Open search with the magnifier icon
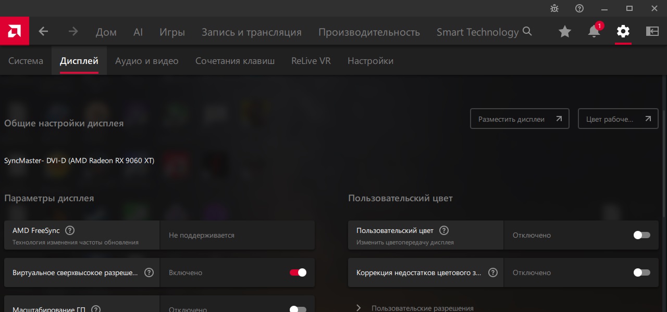This screenshot has height=312, width=667. (527, 32)
